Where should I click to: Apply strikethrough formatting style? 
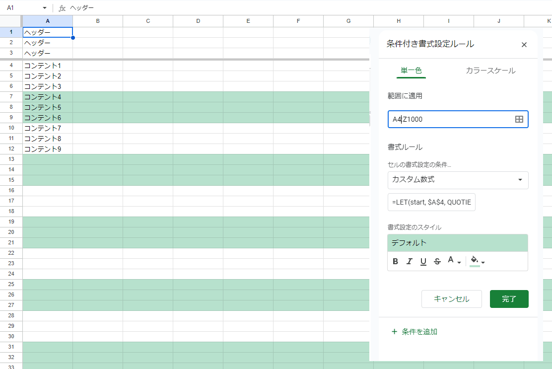(437, 261)
